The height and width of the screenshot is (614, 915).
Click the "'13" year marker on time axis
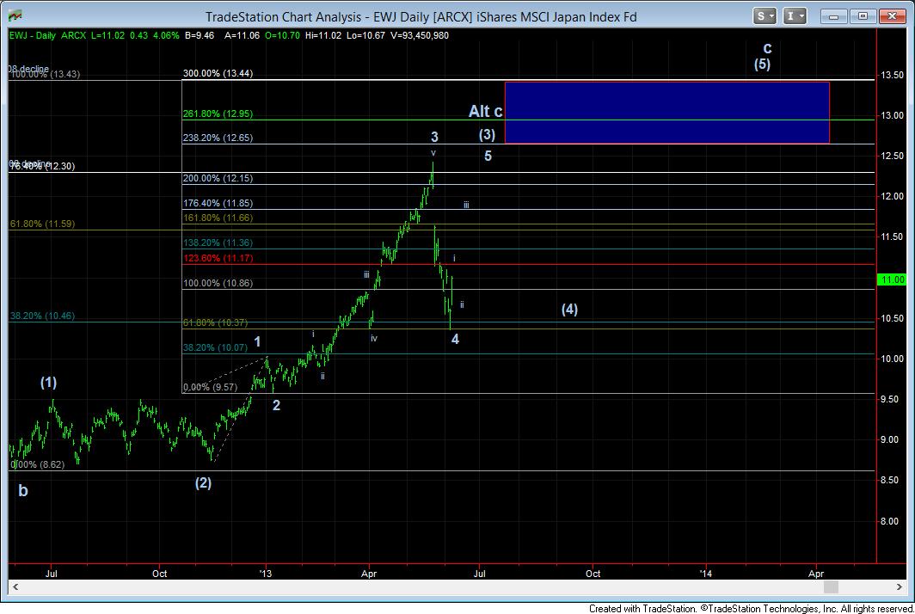pos(266,574)
